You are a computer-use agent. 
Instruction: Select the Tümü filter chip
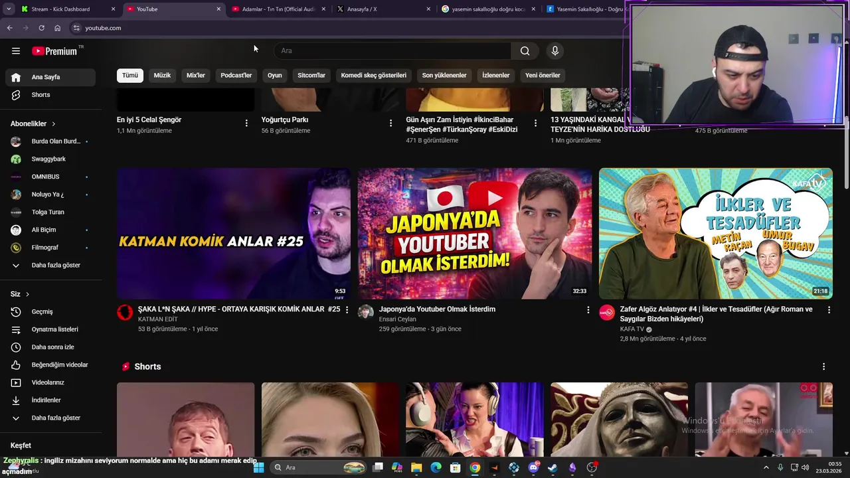[x=130, y=75]
